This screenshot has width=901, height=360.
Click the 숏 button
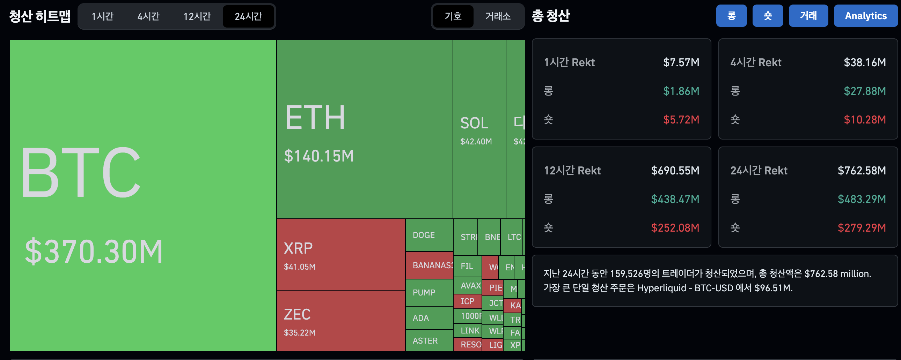tap(768, 15)
